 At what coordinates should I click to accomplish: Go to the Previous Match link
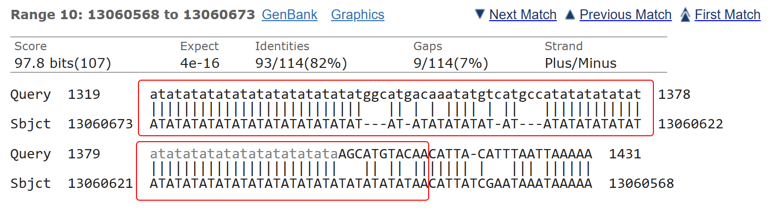(x=625, y=15)
